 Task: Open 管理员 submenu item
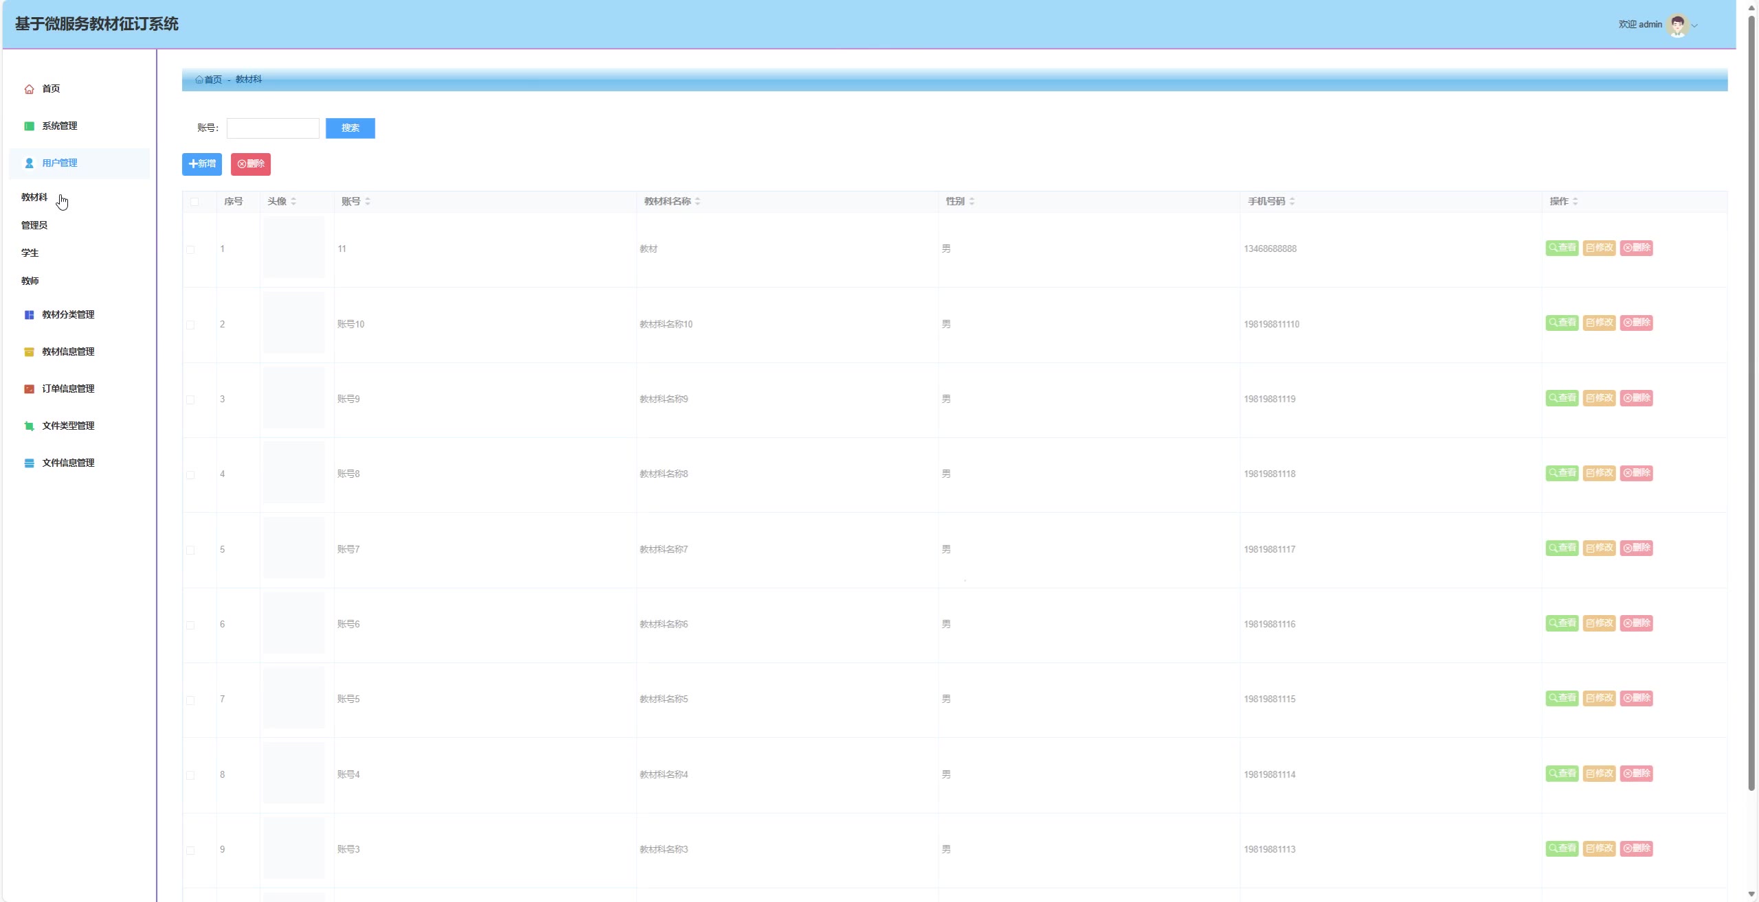coord(34,226)
